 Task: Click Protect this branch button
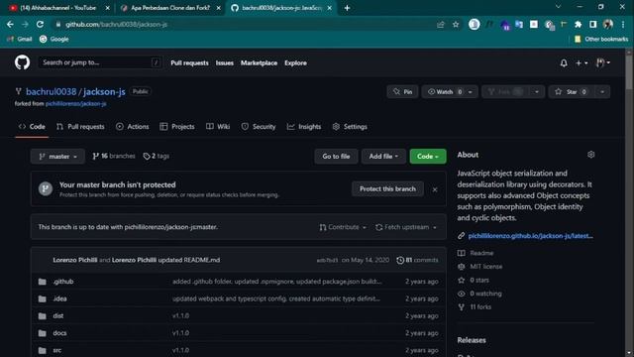click(387, 189)
